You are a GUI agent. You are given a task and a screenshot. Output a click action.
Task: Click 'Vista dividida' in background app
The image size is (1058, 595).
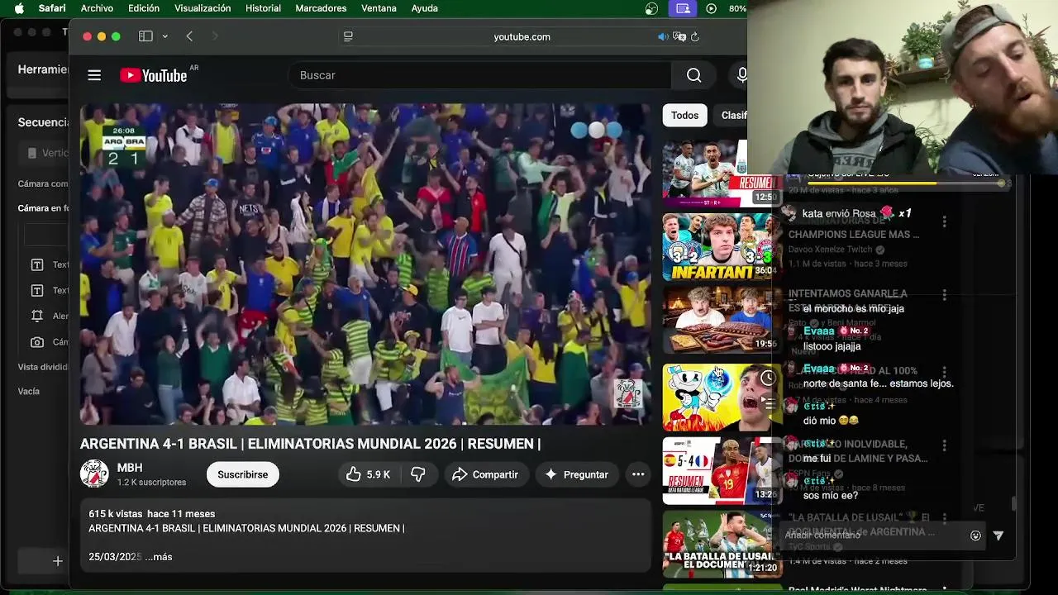43,367
